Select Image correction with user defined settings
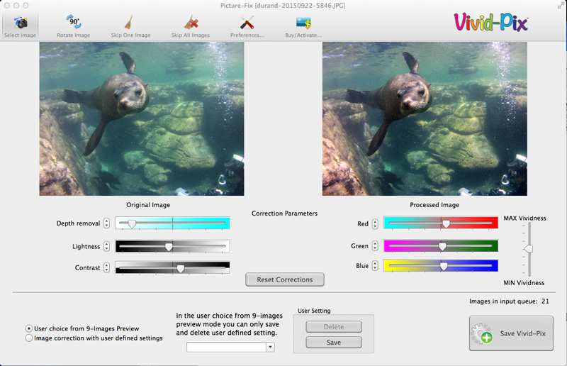567x366 pixels. pyautogui.click(x=29, y=338)
